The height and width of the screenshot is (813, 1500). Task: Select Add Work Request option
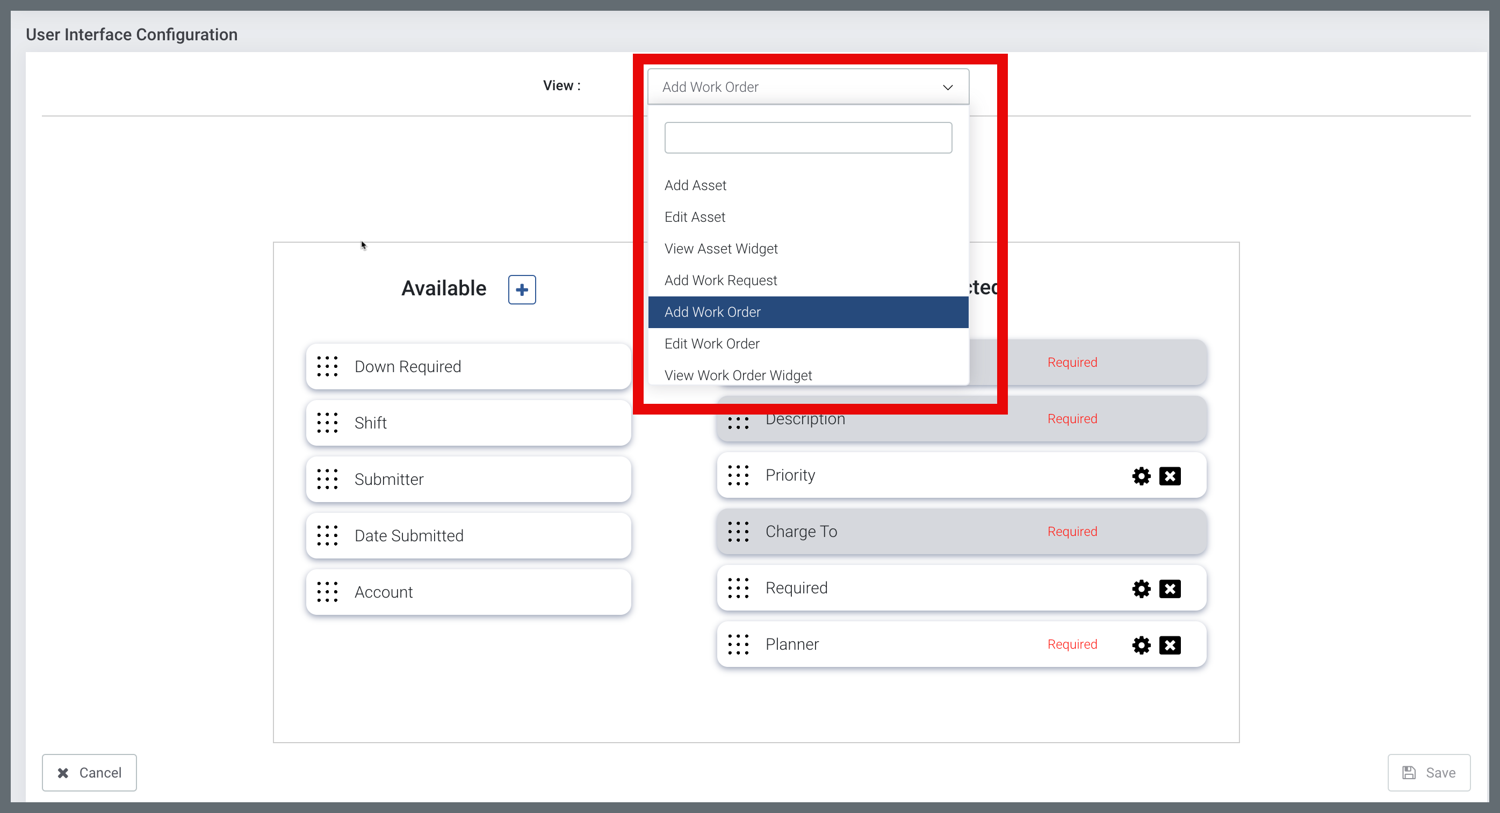(720, 280)
